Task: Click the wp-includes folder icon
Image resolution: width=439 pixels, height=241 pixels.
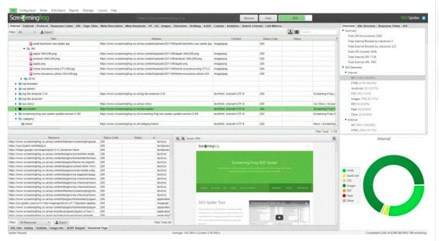Action: (20, 84)
